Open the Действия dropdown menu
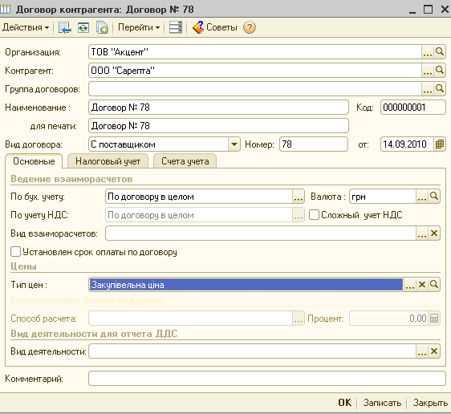The height and width of the screenshot is (414, 451). [x=26, y=27]
